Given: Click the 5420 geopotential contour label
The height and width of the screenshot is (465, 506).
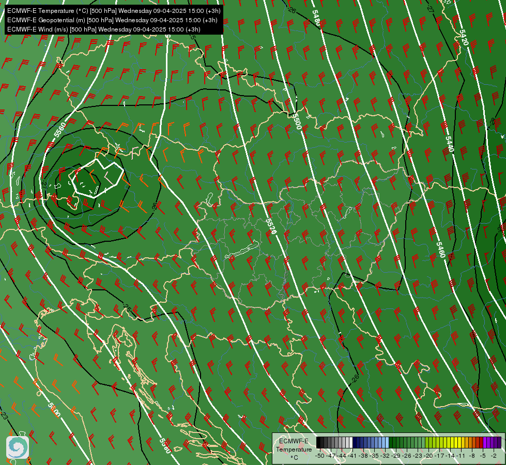Looking at the screenshot, I should click(x=464, y=37).
